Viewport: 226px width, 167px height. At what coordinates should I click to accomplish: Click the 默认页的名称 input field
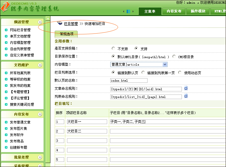point(129,80)
